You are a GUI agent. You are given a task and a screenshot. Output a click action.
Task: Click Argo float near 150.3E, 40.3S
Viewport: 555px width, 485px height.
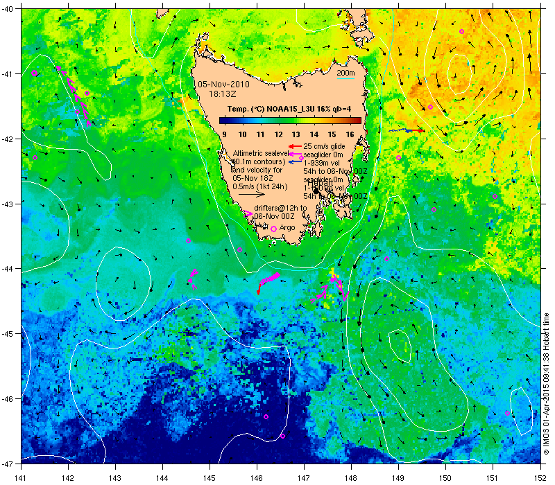click(461, 31)
